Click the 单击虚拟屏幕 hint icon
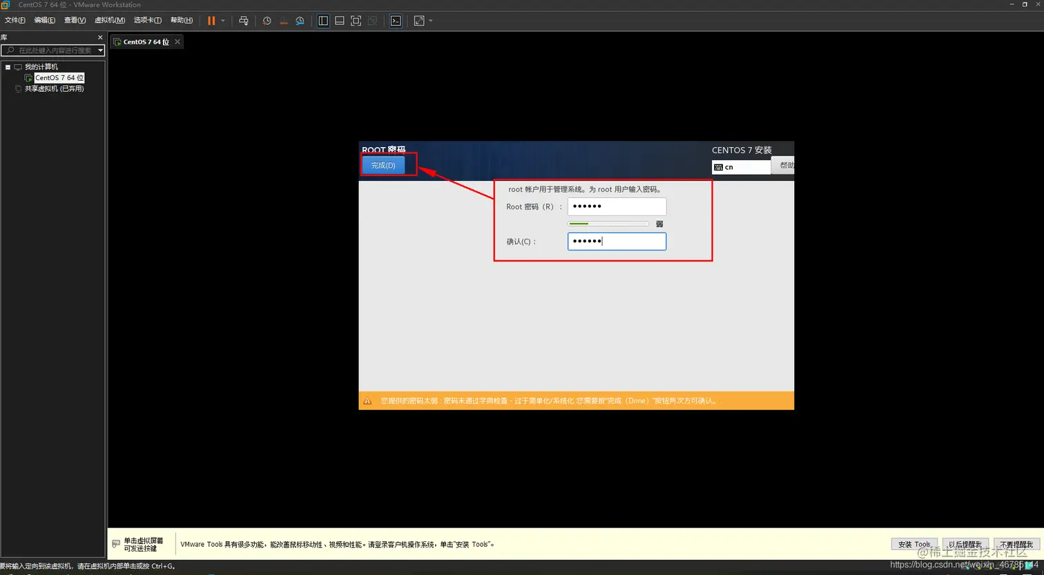This screenshot has width=1044, height=575. coord(116,545)
